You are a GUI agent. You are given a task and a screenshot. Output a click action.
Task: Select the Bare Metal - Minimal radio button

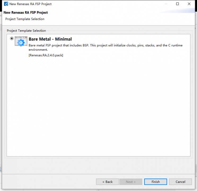point(12,38)
